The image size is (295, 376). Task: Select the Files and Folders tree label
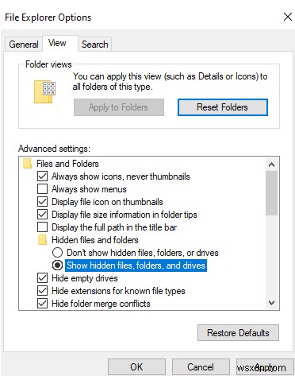(x=67, y=164)
